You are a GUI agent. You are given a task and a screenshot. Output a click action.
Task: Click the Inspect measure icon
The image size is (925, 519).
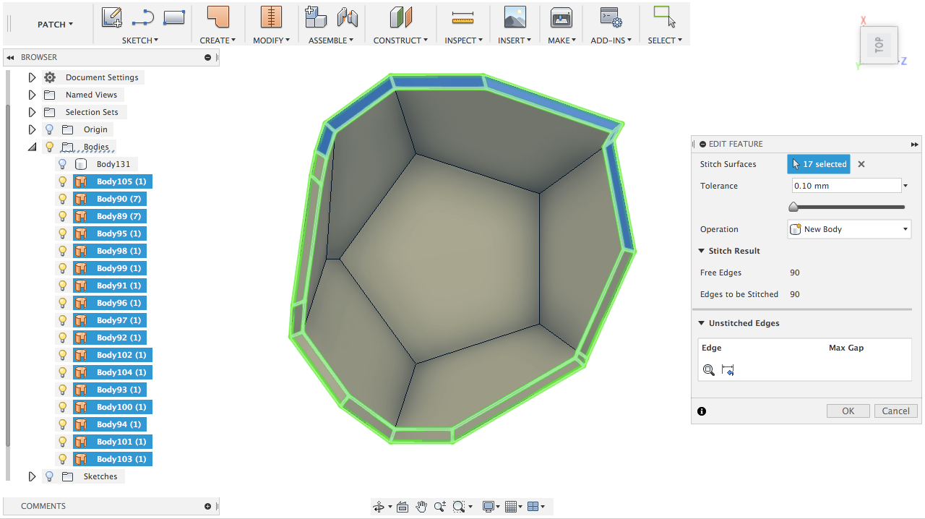pyautogui.click(x=462, y=17)
